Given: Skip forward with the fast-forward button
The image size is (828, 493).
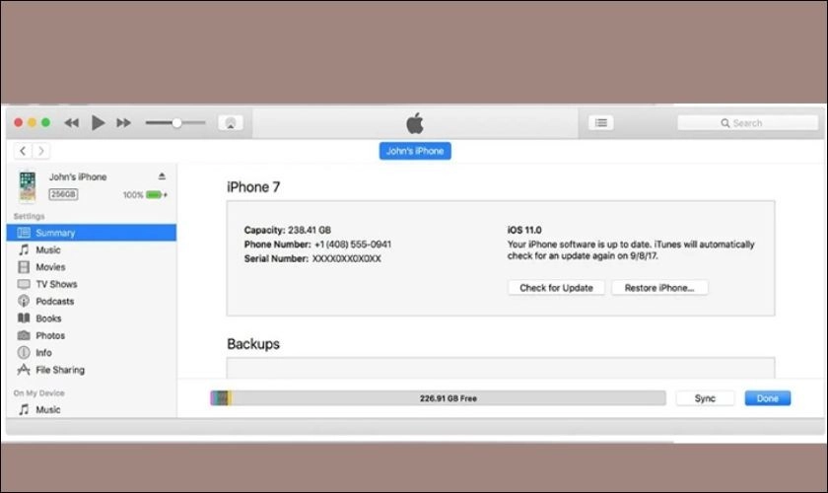Looking at the screenshot, I should [x=123, y=123].
